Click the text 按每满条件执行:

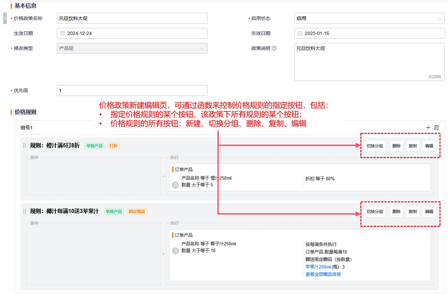click(321, 244)
